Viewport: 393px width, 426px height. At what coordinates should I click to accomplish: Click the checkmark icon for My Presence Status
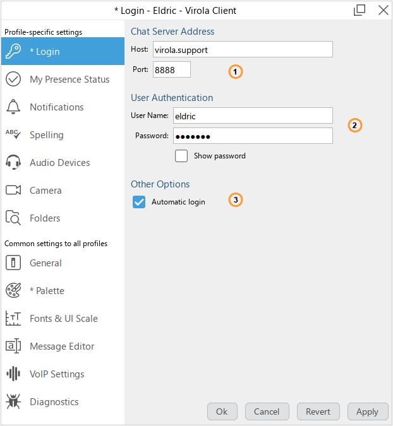click(13, 80)
